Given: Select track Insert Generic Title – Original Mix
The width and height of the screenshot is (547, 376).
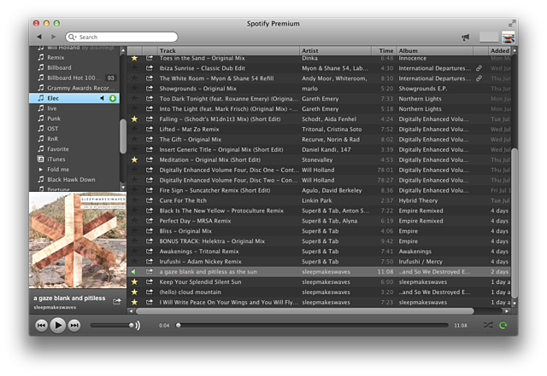Looking at the screenshot, I should (319, 150).
